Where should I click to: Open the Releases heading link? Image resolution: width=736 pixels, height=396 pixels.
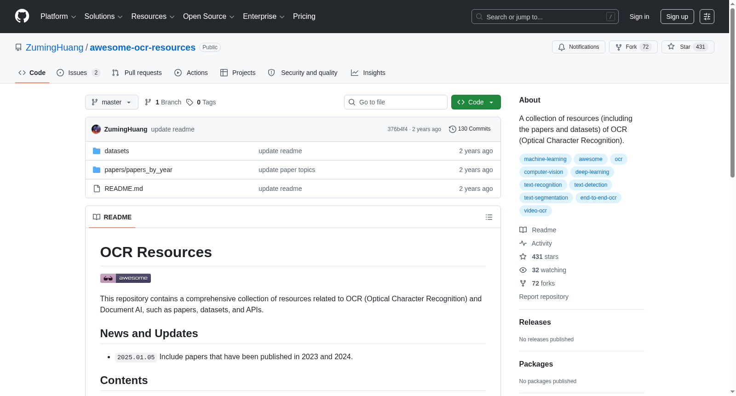[x=535, y=322]
